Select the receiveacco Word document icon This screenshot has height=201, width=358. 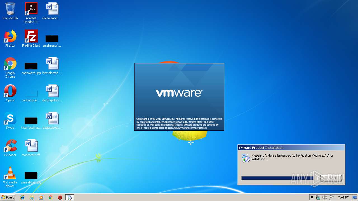[x=52, y=11]
